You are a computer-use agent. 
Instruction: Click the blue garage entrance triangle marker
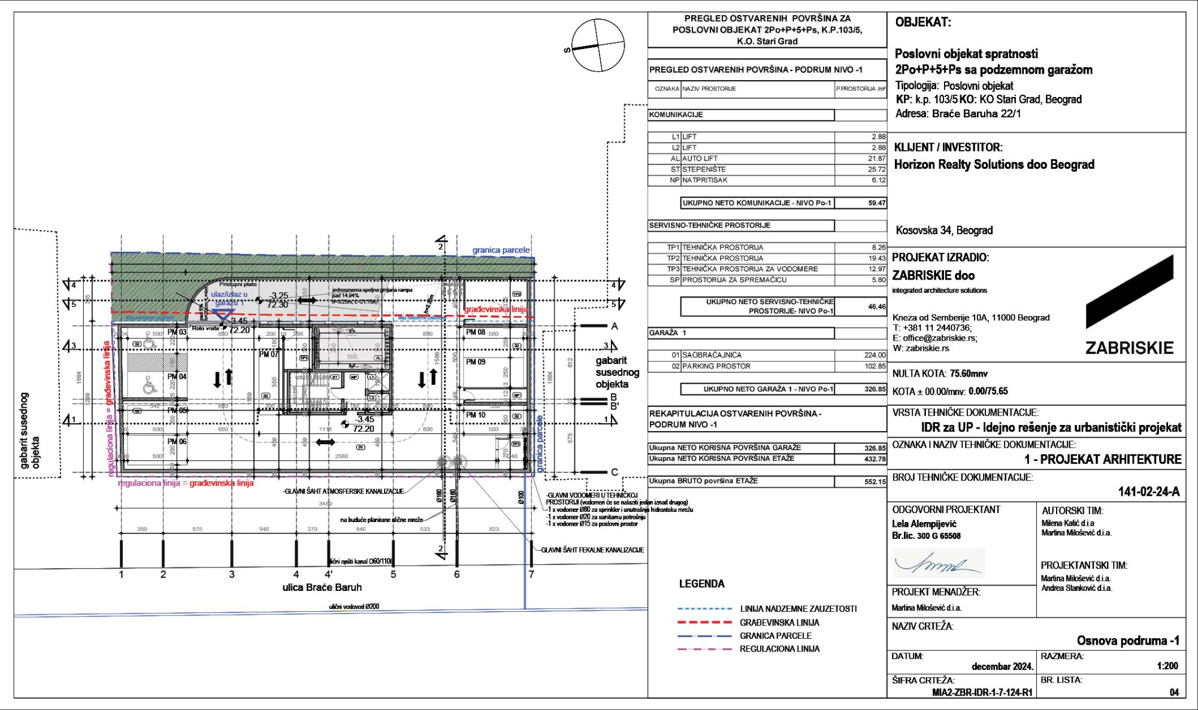tap(223, 314)
